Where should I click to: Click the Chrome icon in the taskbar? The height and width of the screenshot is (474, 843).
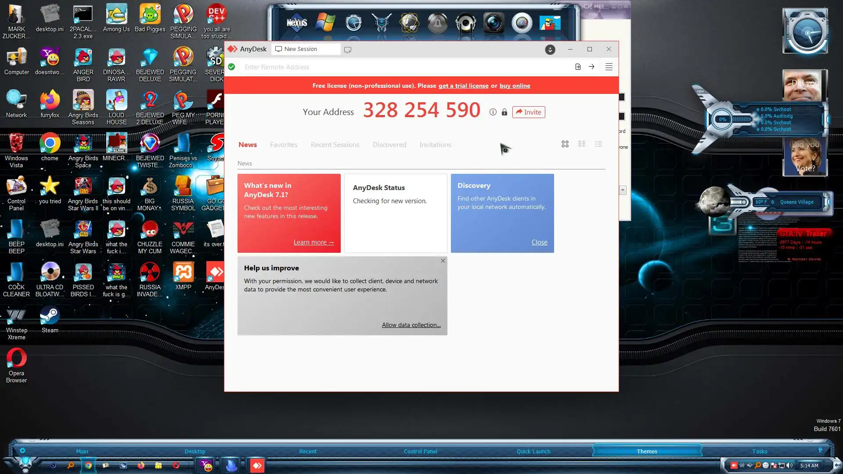[x=88, y=465]
